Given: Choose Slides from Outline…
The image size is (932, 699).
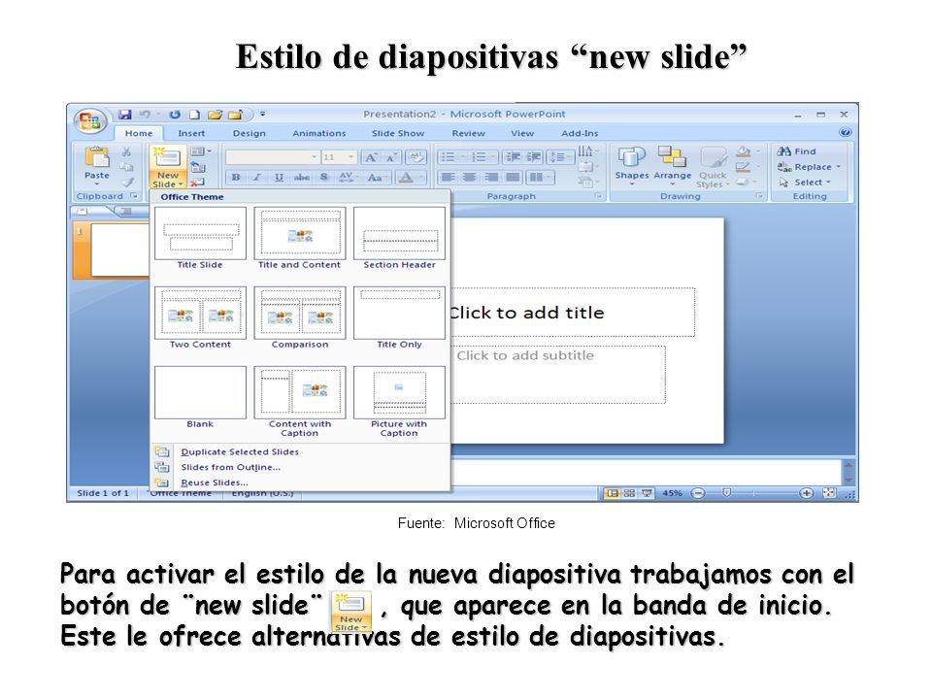Looking at the screenshot, I should (x=300, y=468).
